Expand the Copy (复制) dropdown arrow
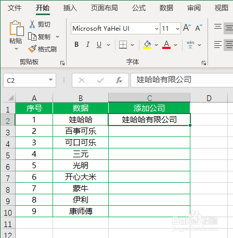Image resolution: width=233 pixels, height=238 pixels. tap(57, 36)
